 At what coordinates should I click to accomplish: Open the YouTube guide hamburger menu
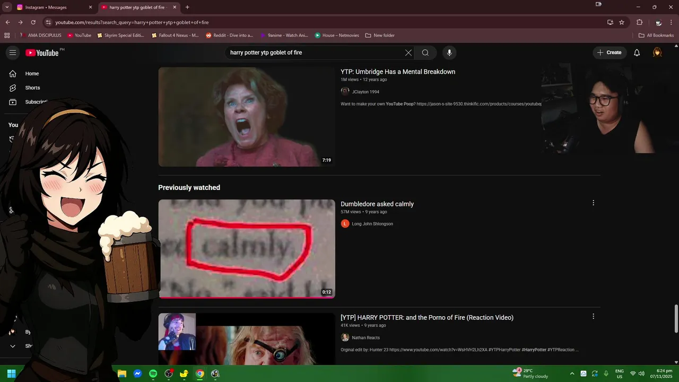click(x=13, y=53)
